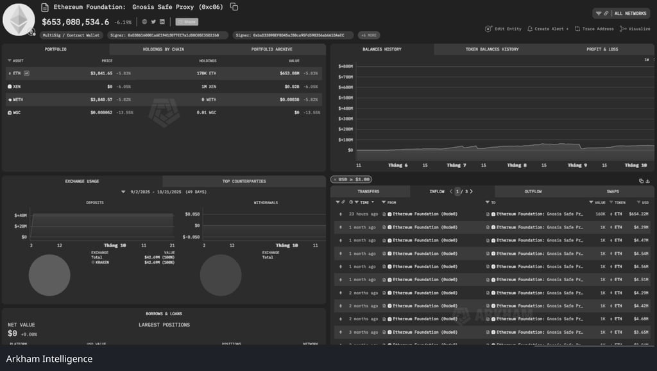Screen dimensions: 657x371
Task: Switch to the Exchange Usage tab
Action: tap(82, 181)
